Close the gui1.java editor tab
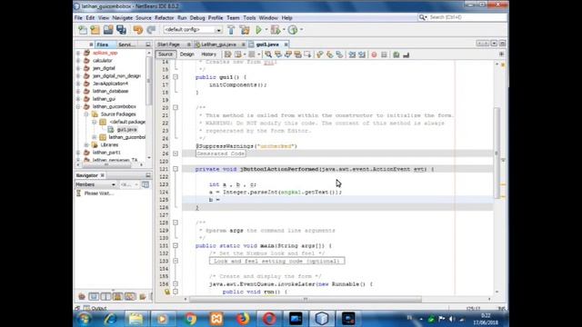The height and width of the screenshot is (327, 582). coord(286,45)
